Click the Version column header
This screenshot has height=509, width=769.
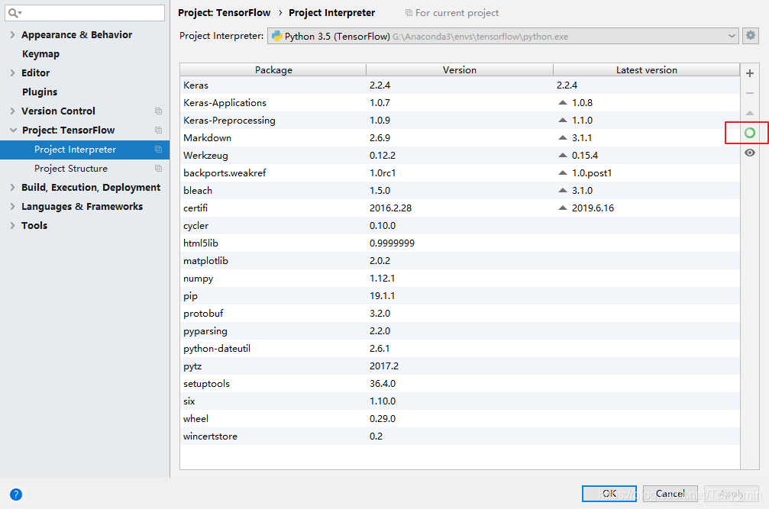tap(460, 70)
